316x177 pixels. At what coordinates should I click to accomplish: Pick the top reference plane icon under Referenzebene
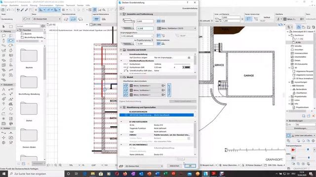tap(159, 44)
